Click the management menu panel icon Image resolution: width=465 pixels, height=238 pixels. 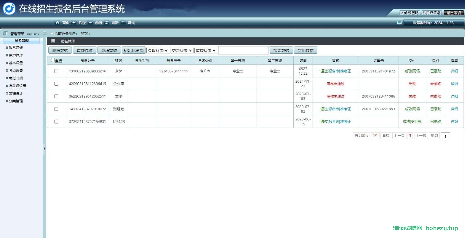[6, 34]
